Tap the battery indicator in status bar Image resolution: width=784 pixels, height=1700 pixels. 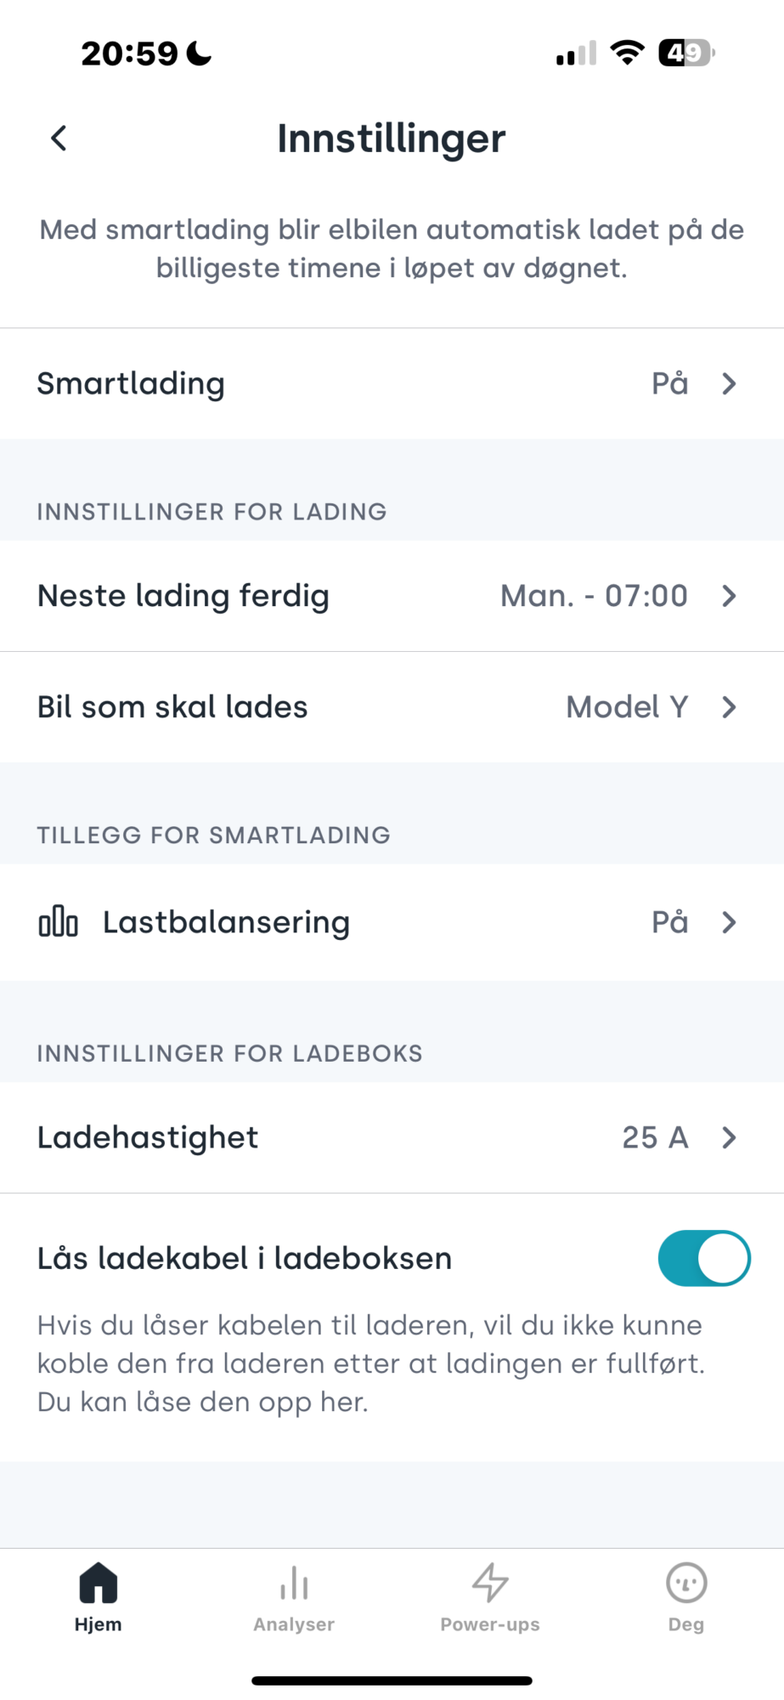pos(686,54)
